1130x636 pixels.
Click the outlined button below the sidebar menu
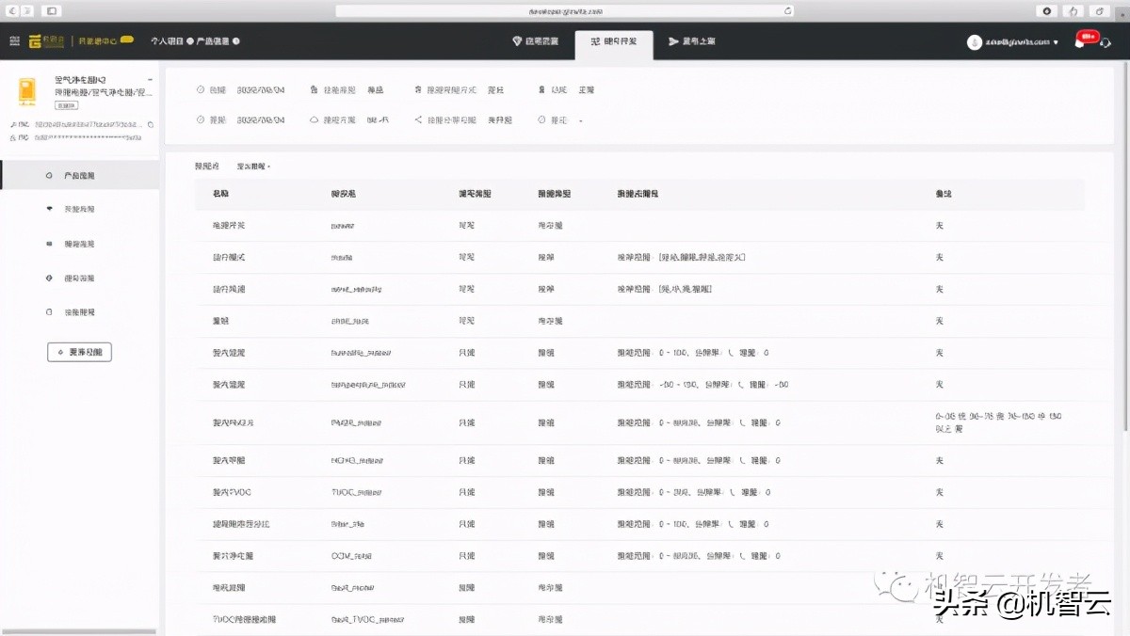[79, 352]
